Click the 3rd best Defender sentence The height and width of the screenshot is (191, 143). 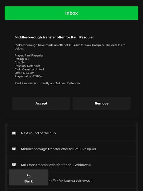(48, 83)
